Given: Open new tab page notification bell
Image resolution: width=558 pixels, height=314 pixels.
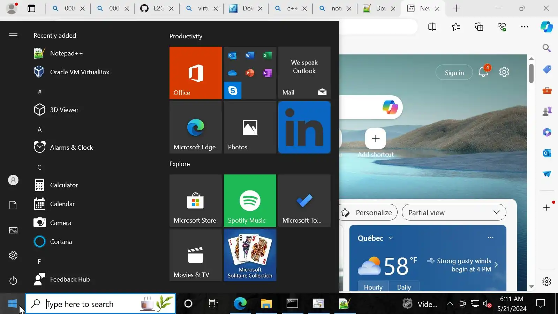Looking at the screenshot, I should (483, 72).
